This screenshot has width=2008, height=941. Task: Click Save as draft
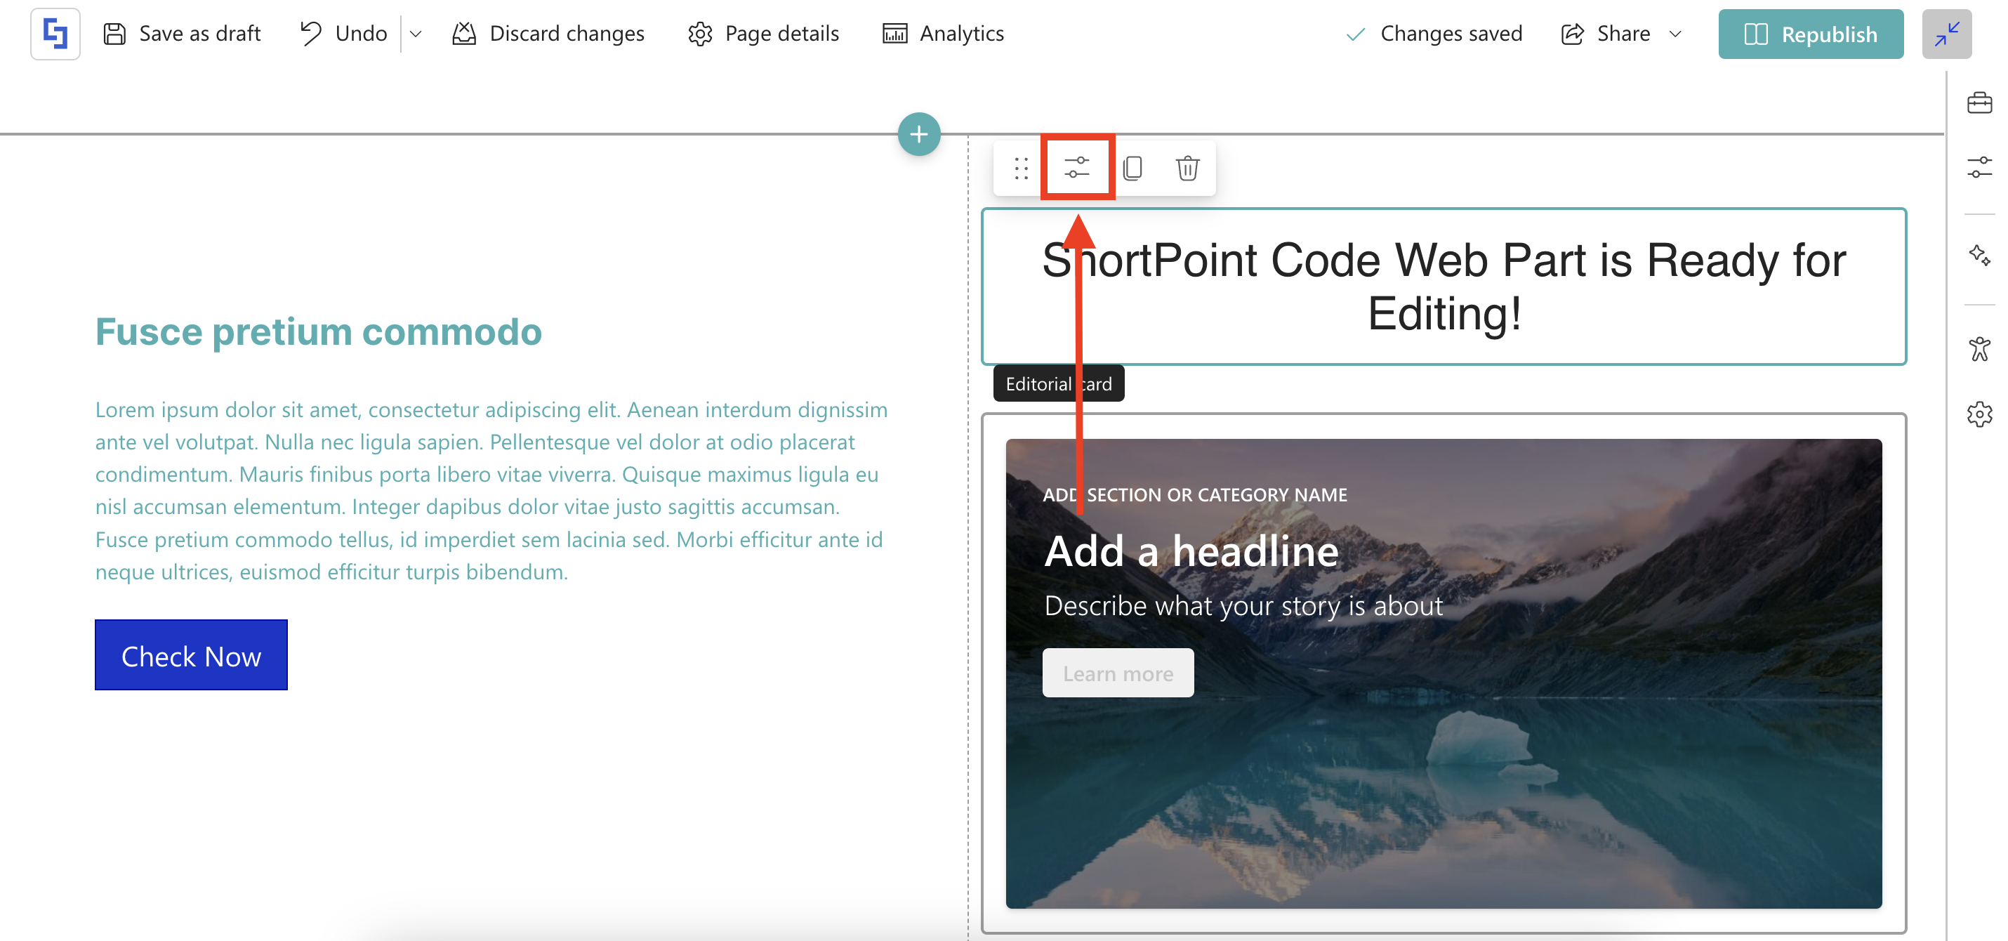[182, 34]
